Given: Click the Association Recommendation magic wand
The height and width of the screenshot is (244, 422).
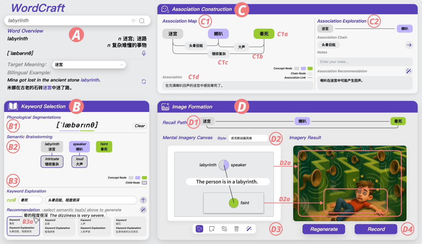Looking at the screenshot, I should pyautogui.click(x=409, y=71).
